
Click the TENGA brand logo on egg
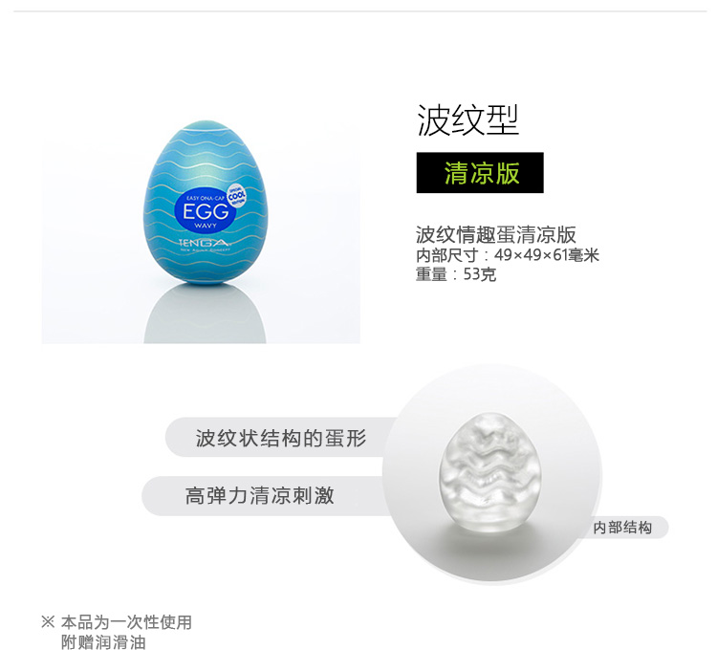[205, 244]
